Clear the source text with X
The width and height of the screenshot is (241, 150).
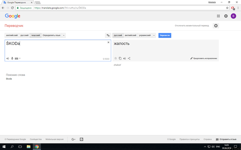click(108, 43)
